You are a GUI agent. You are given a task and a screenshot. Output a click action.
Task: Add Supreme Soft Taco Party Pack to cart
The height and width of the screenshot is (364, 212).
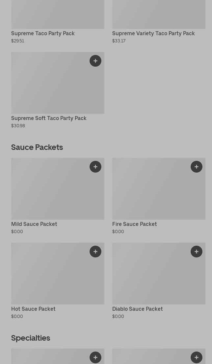[95, 61]
